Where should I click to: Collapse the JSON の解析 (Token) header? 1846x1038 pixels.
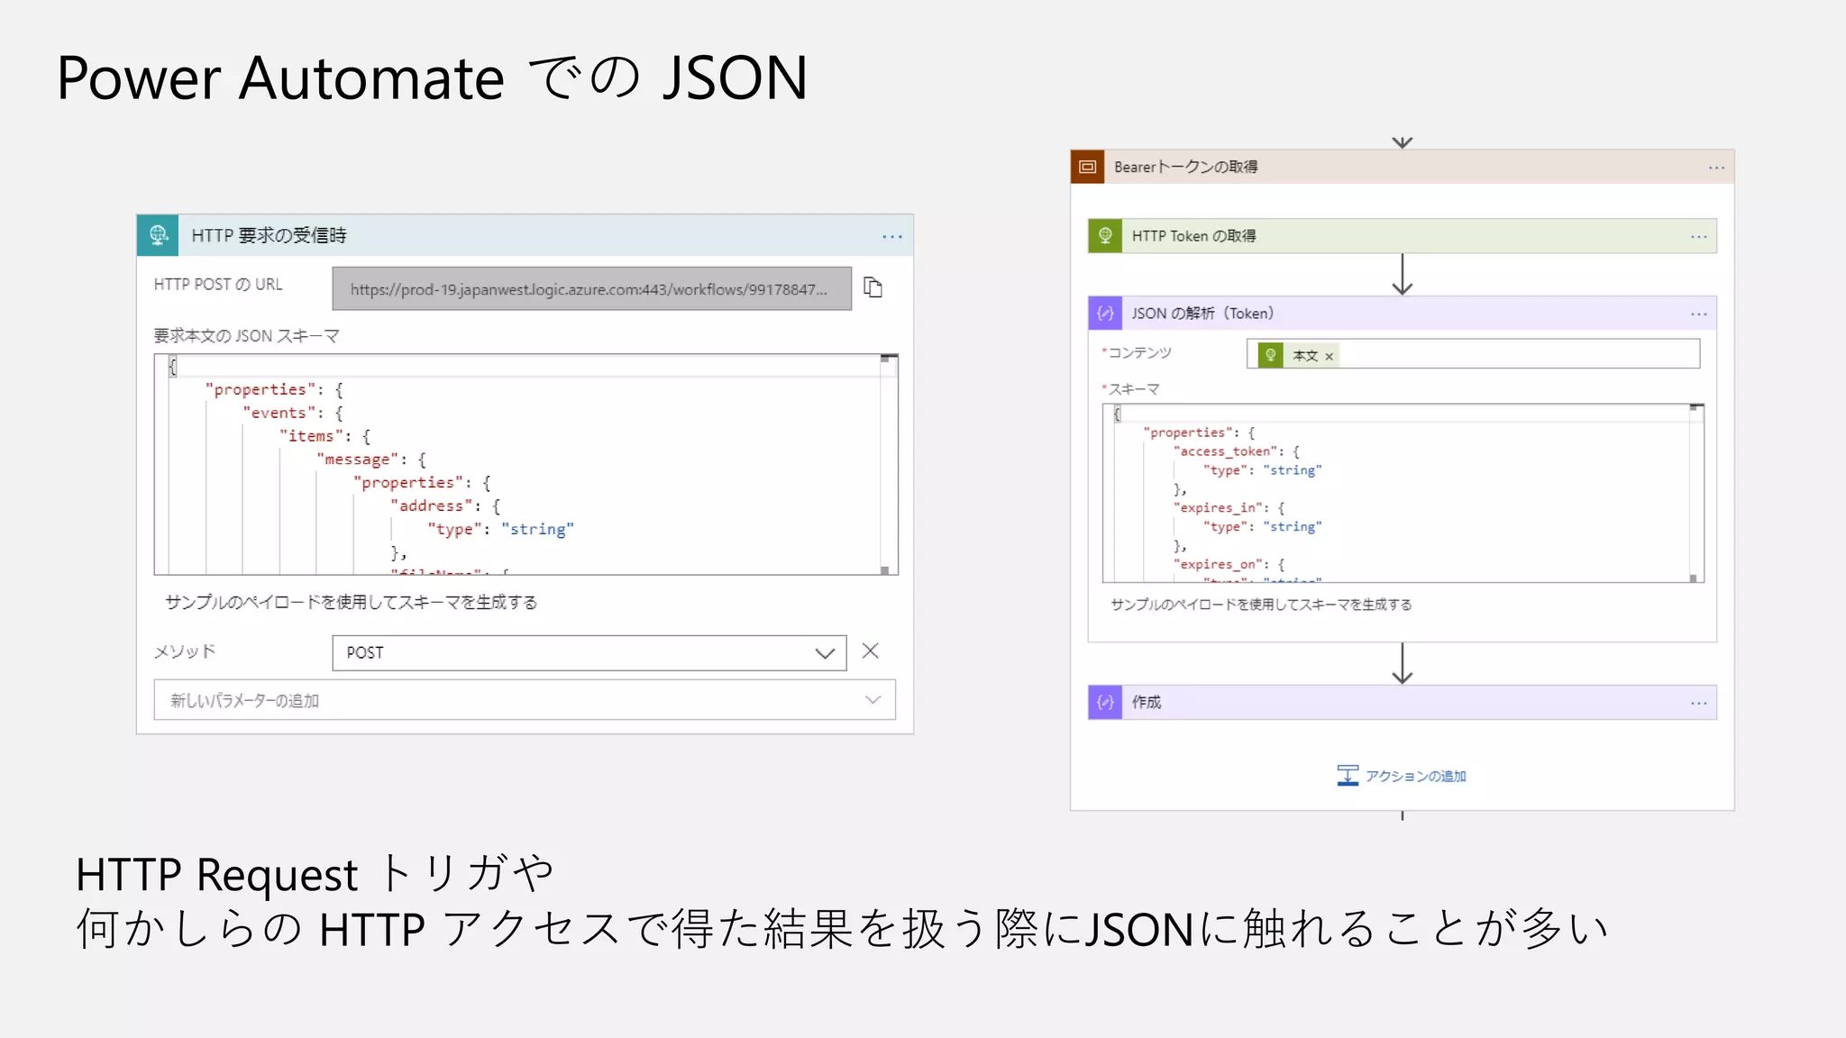[x=1403, y=314]
